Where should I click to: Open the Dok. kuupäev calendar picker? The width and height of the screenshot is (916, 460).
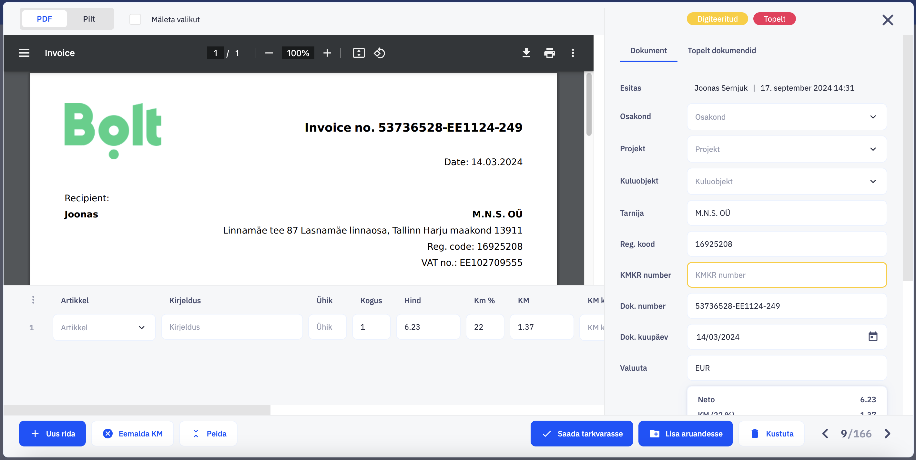click(x=873, y=336)
